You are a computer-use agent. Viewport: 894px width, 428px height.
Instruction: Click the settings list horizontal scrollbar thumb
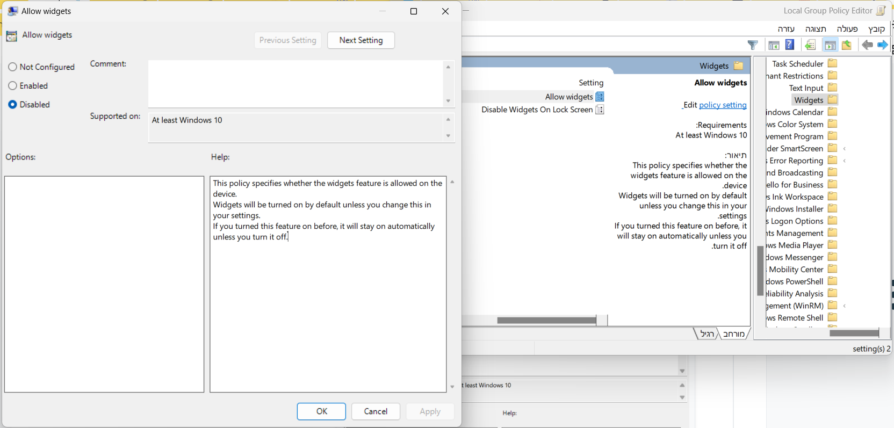[546, 321]
